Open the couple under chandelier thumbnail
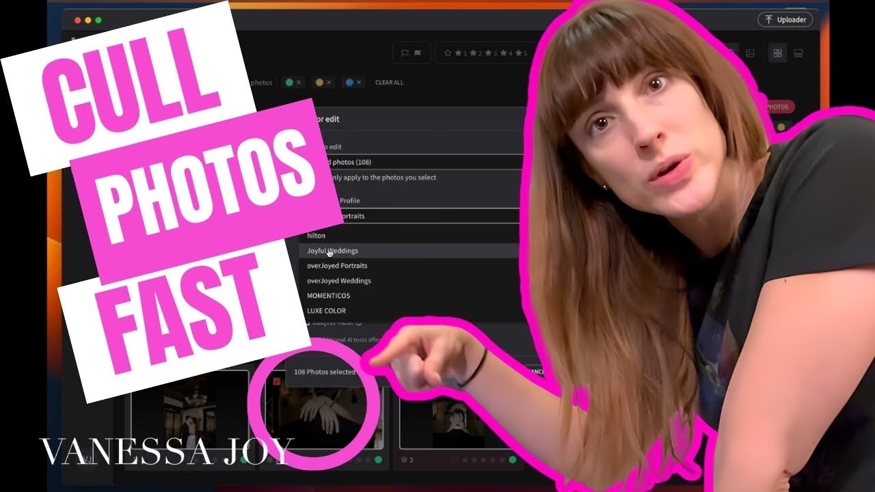 190,410
